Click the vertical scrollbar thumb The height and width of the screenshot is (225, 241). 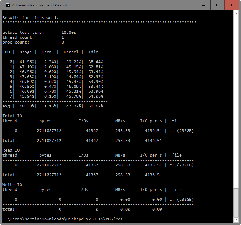tap(236, 203)
